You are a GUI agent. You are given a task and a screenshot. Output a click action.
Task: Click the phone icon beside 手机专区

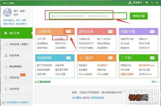(x=6, y=78)
